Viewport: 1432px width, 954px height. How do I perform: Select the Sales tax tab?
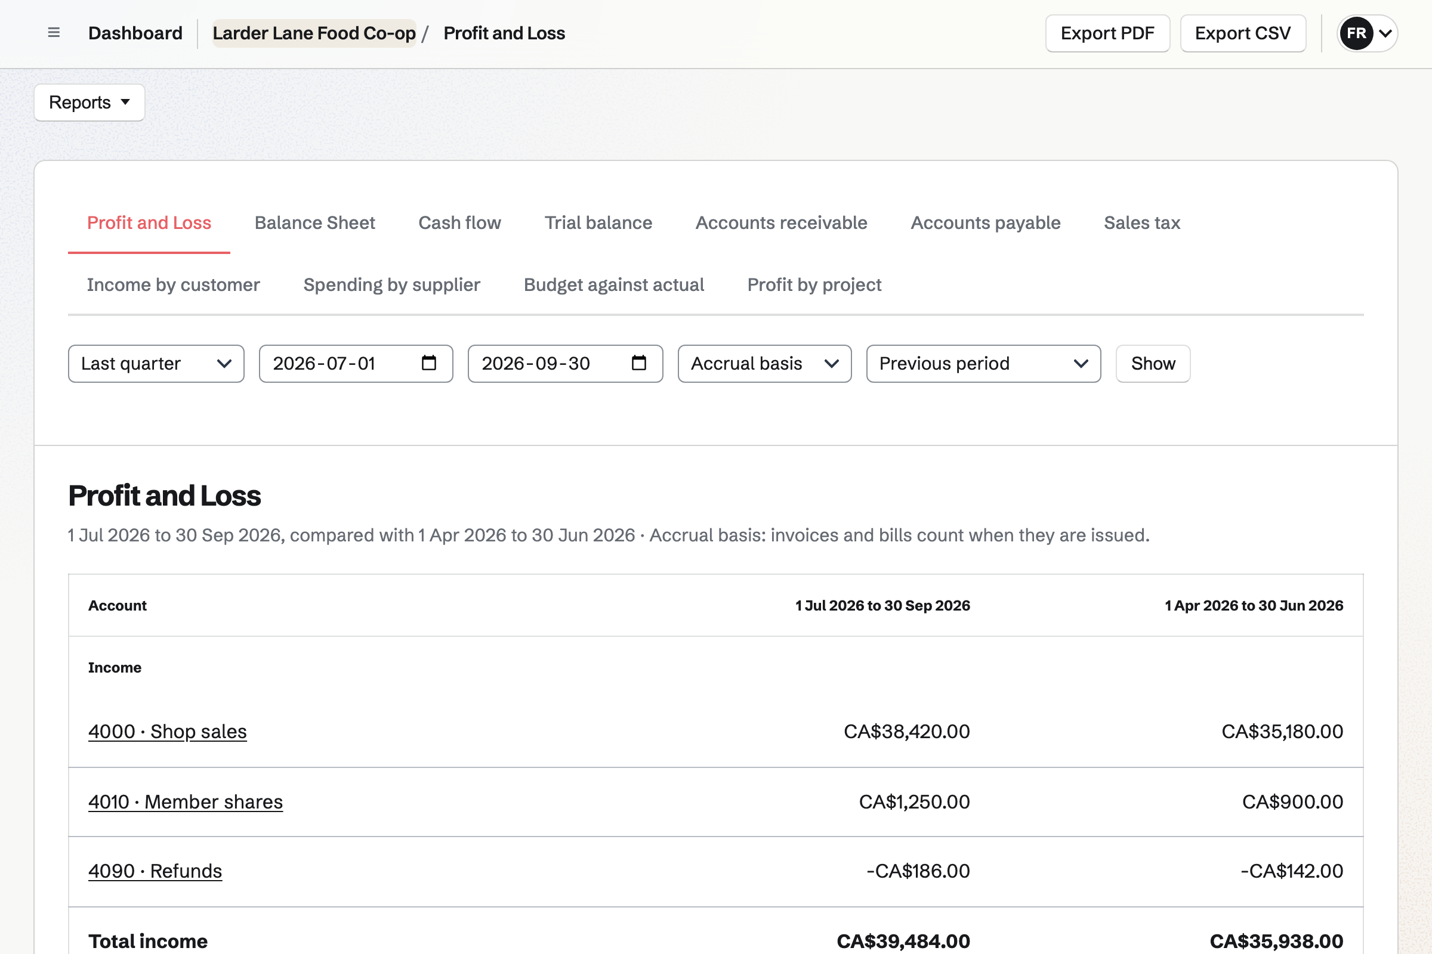pos(1142,222)
